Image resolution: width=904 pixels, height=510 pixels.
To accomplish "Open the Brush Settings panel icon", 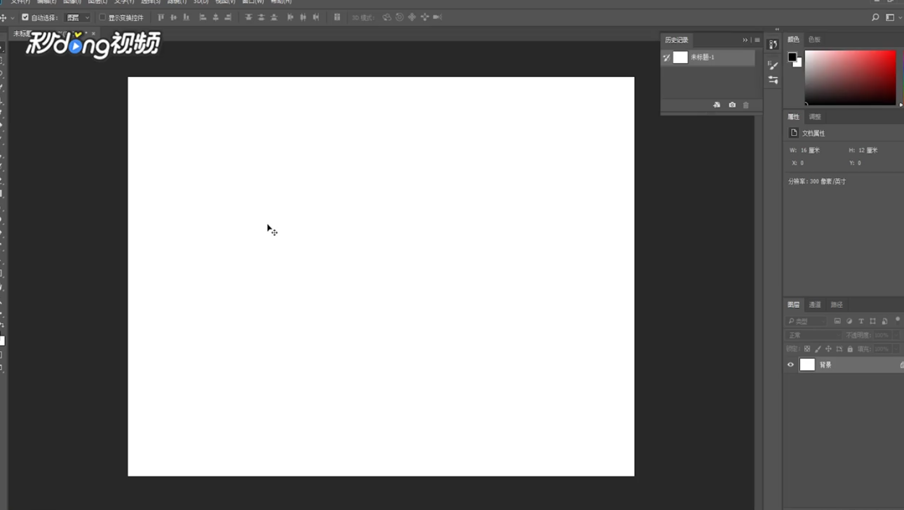I will (773, 65).
